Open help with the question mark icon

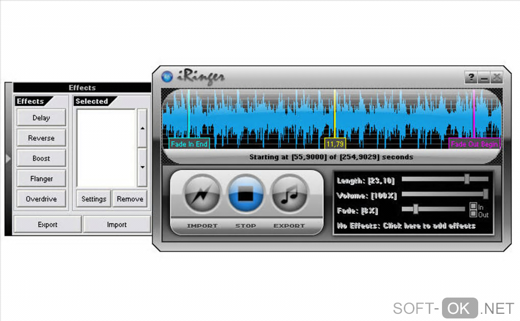pos(471,77)
